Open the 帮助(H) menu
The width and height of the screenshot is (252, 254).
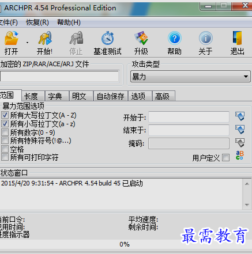pos(69,22)
